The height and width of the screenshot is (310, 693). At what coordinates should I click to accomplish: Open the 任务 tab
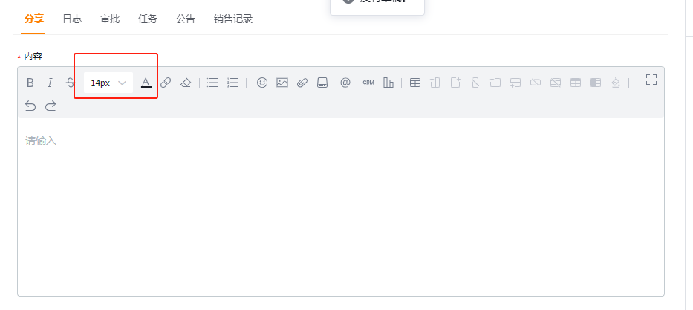148,19
